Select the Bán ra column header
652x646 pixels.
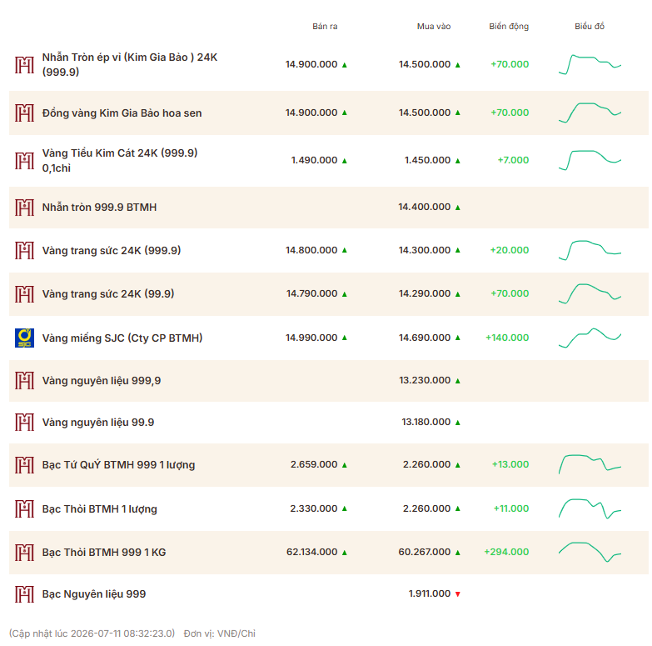(x=325, y=26)
